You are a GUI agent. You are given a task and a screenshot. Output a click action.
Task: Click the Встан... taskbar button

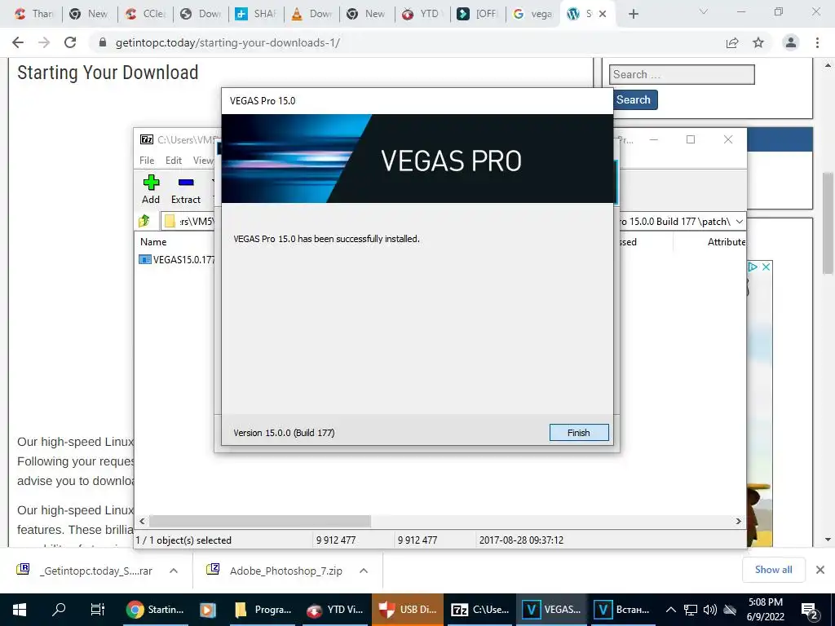coord(622,609)
